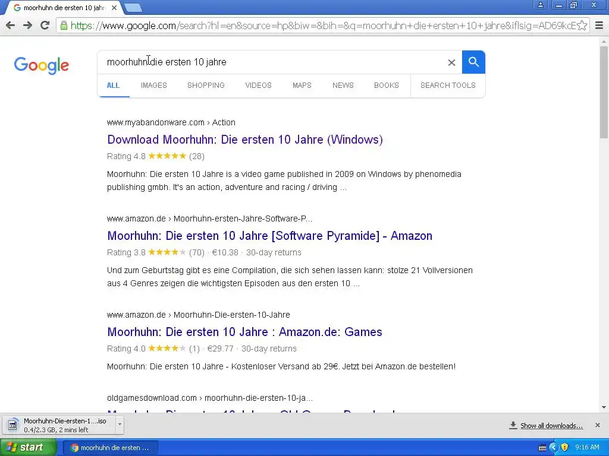Screen dimensions: 609x456
Task: Clear the search box with the X icon
Action: [x=451, y=62]
